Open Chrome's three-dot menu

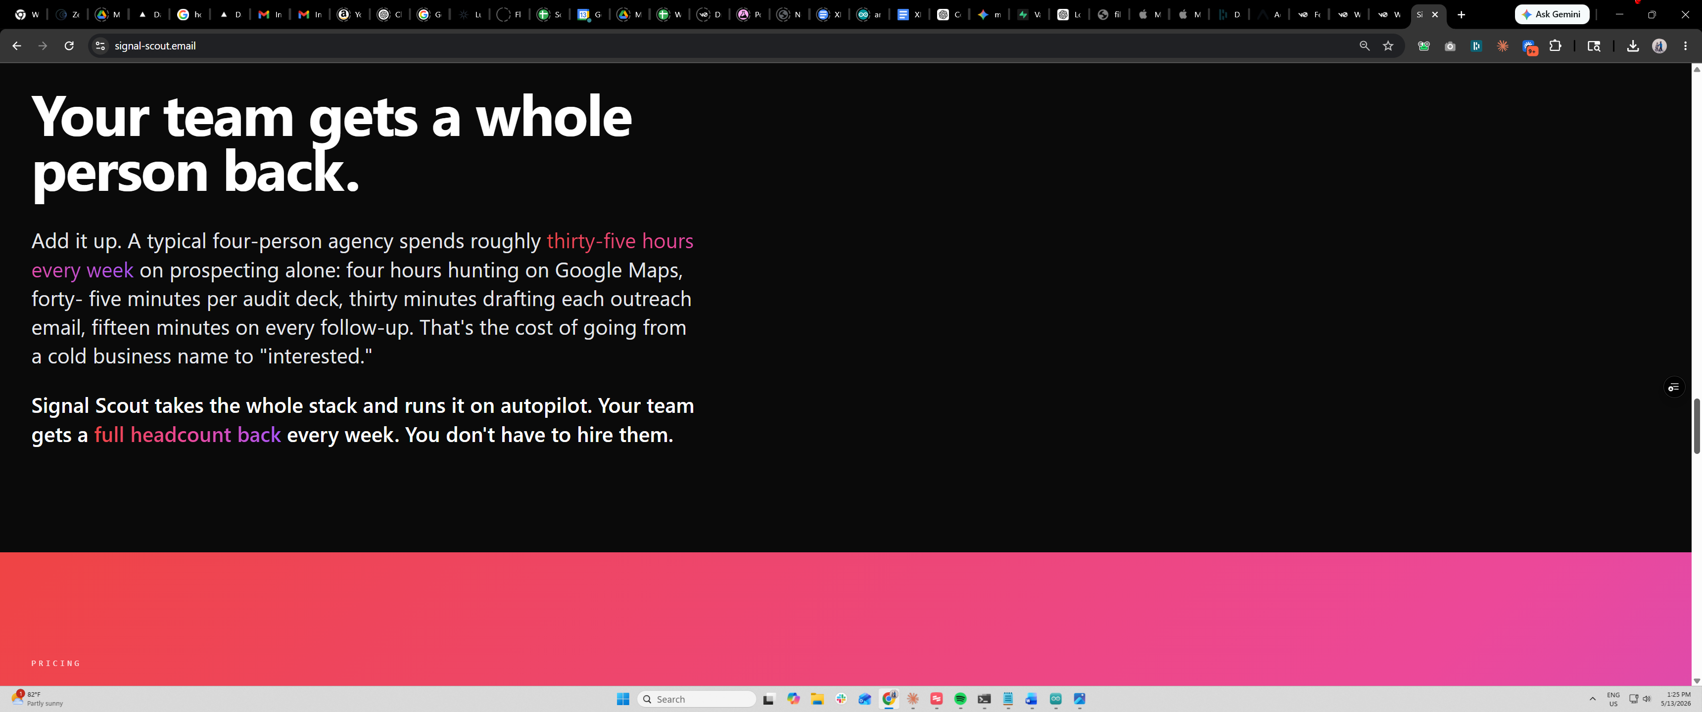click(x=1686, y=46)
